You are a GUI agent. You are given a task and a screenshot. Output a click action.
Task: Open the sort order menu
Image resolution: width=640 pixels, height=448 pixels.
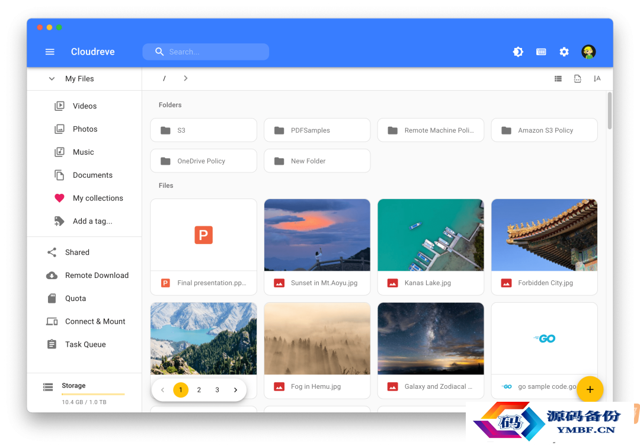[597, 79]
